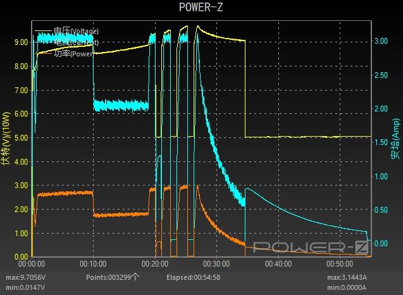Click the yellow 2.00 label on left axis
Viewport: 403px width, 295px height.
point(21,210)
